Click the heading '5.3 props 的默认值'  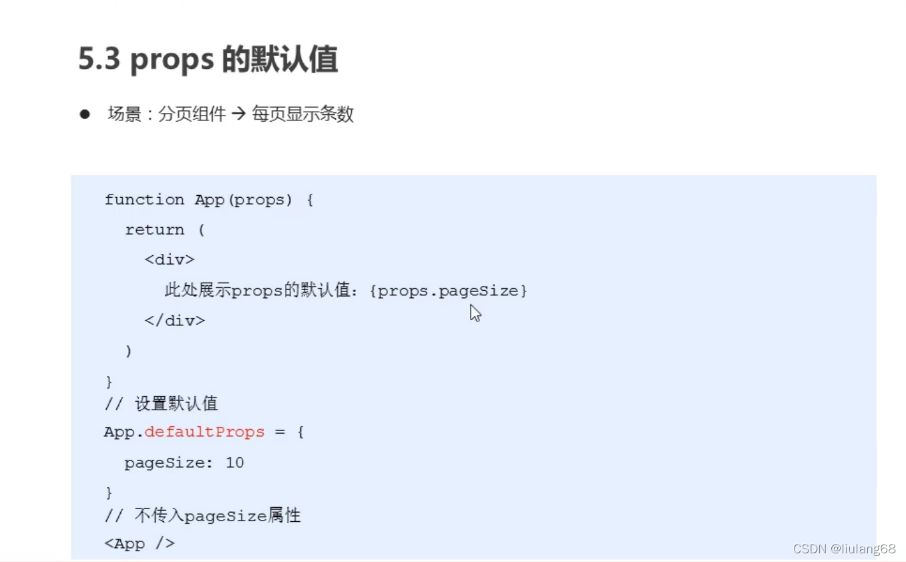coord(208,60)
